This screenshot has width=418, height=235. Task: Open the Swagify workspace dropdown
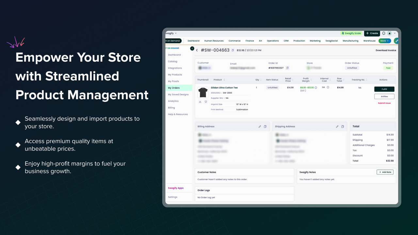[x=171, y=33]
